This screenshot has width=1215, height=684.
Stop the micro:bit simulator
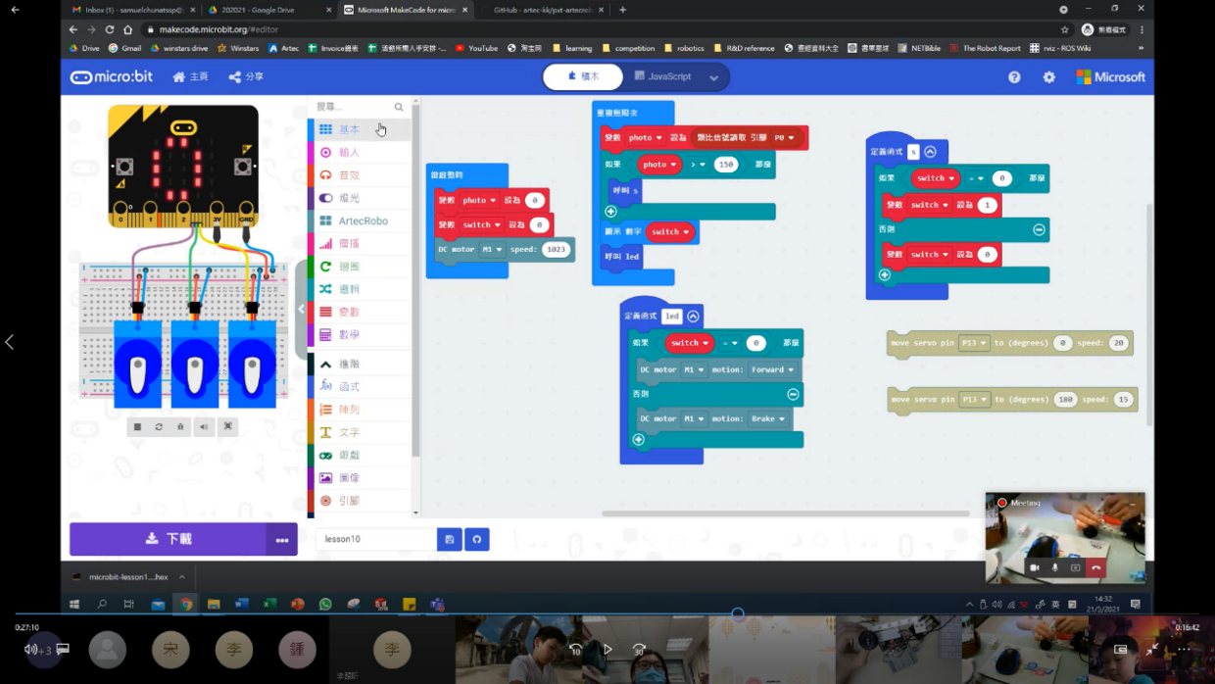(x=137, y=426)
